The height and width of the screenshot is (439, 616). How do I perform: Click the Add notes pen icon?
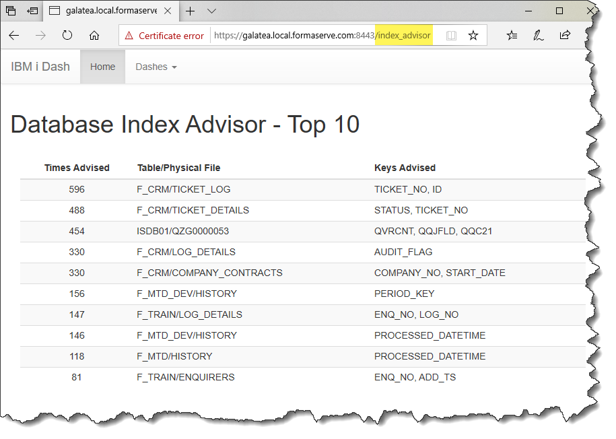click(x=539, y=36)
